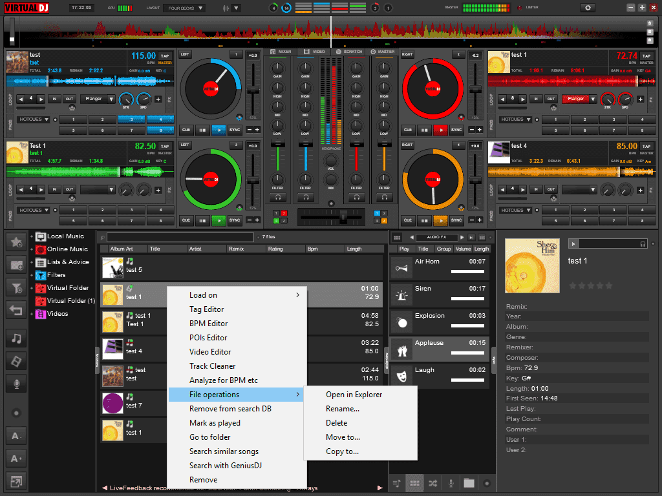
Task: Switch to the VIDEO mixer tab
Action: pos(314,52)
